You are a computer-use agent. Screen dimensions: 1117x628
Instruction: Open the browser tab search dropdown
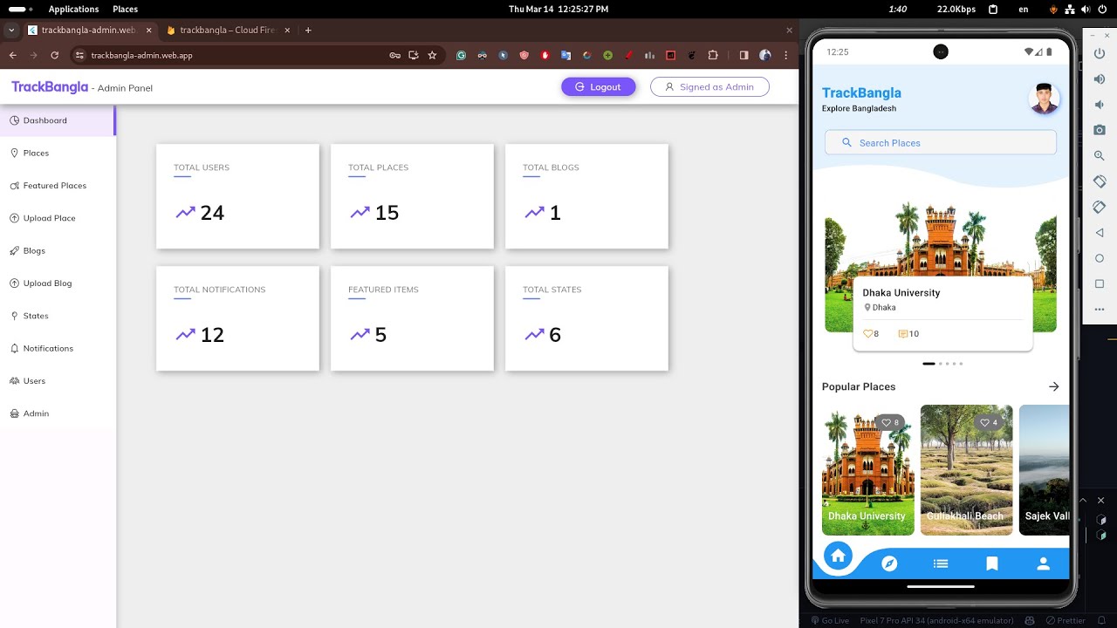coord(11,30)
